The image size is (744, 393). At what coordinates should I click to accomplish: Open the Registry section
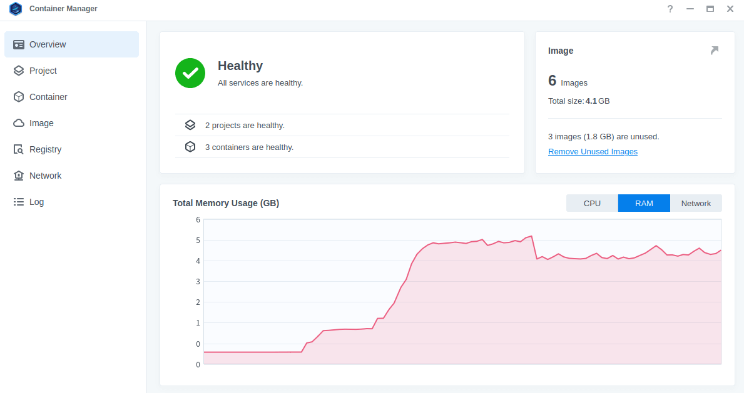(x=72, y=149)
